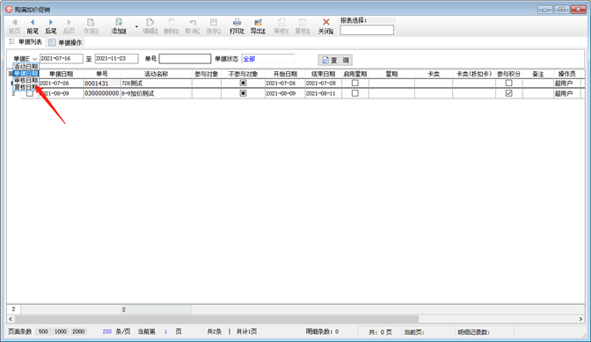Image resolution: width=591 pixels, height=342 pixels.
Task: Choose 复核日期 from the date-type list
Action: click(x=26, y=87)
